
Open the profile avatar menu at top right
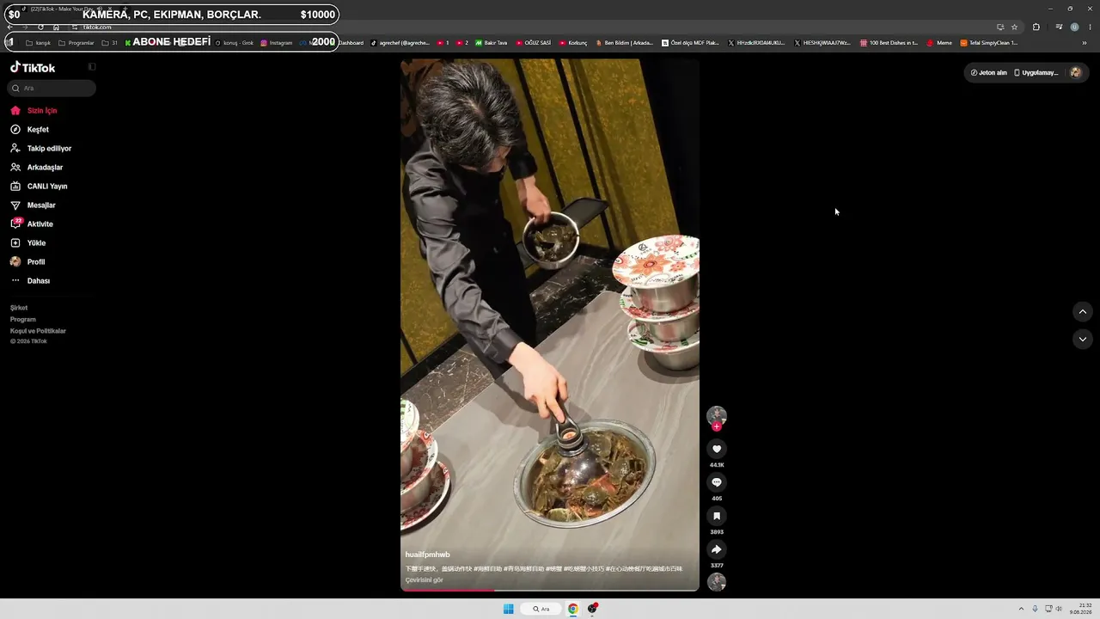click(x=1075, y=73)
